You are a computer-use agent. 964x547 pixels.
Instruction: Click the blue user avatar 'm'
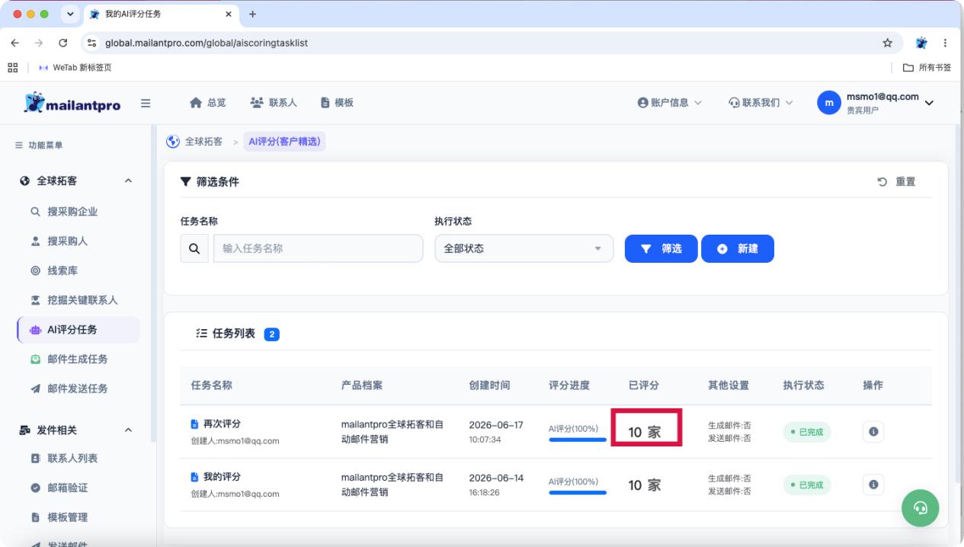tap(828, 103)
